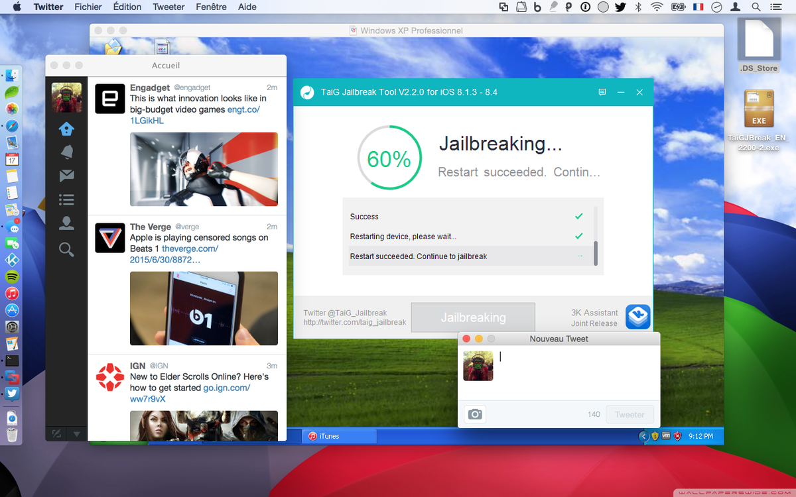Screen dimensions: 796x497
Task: Click the 3K Assistant icon
Action: pos(637,317)
